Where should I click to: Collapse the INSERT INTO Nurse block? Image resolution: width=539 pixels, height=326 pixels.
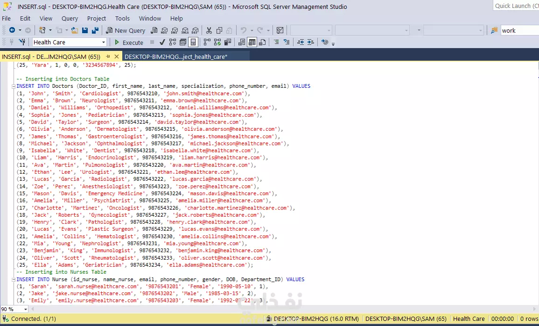[x=14, y=280]
